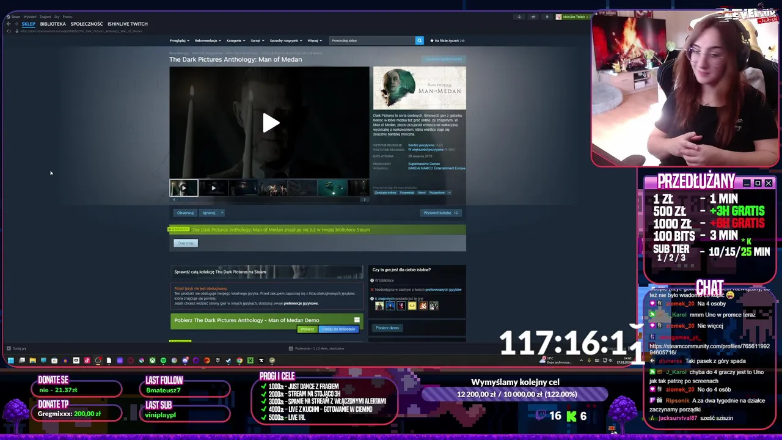
Task: Open Dark Pictures collection banner
Action: click(268, 271)
